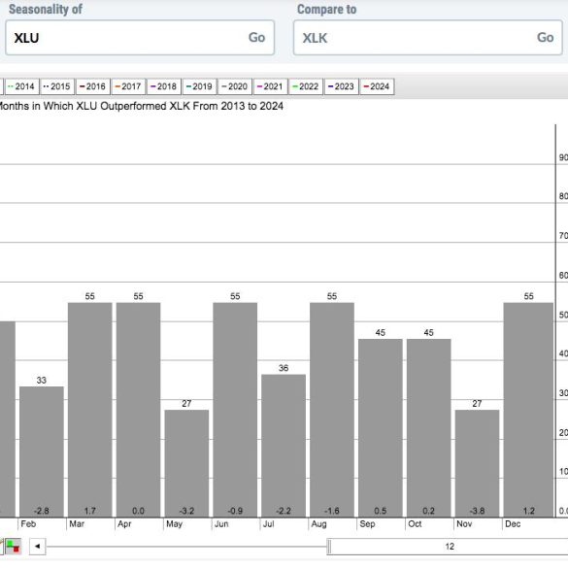Click the XLU seasonality symbol input field
The image size is (568, 568).
140,38
